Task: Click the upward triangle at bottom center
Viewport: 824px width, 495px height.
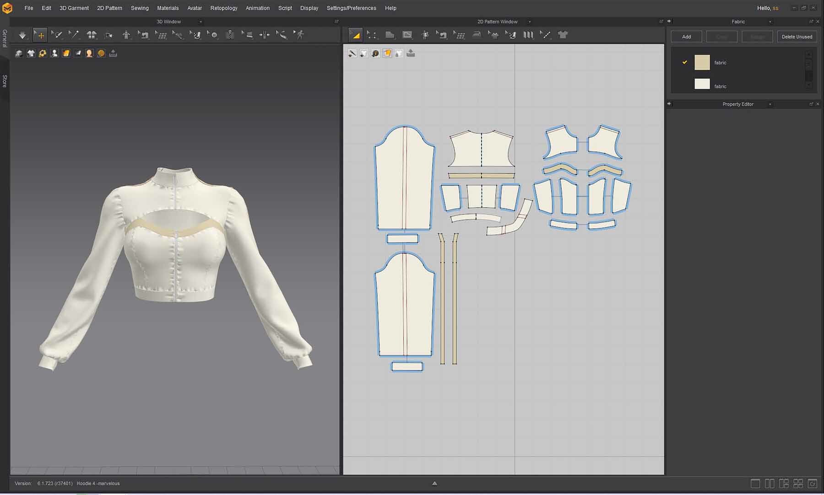Action: click(434, 483)
